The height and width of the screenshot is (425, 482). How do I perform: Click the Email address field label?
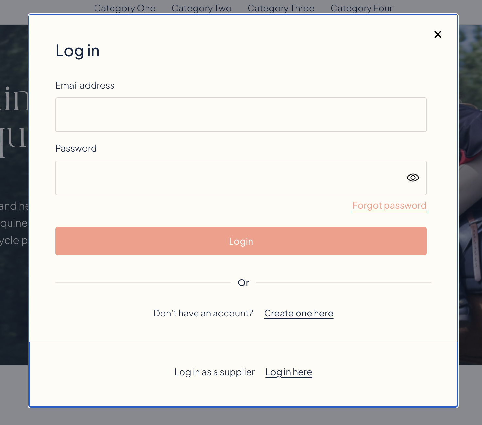point(85,86)
